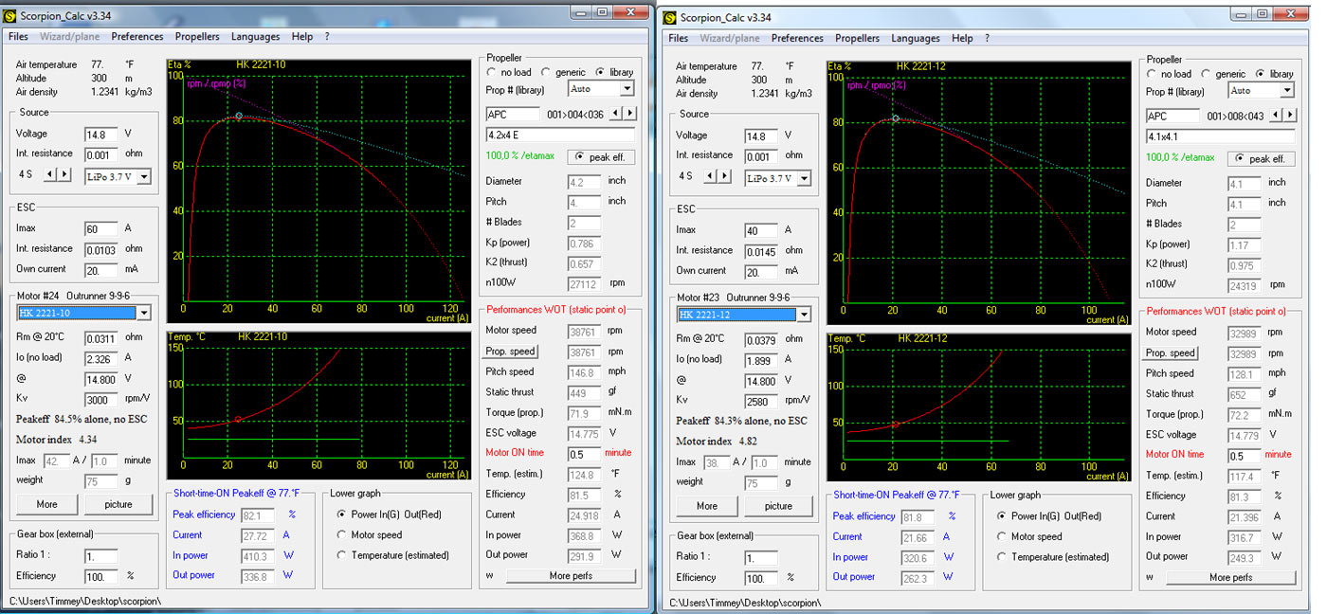
Task: Click Rm @ 20°C field showing 0.0311
Action: 101,338
